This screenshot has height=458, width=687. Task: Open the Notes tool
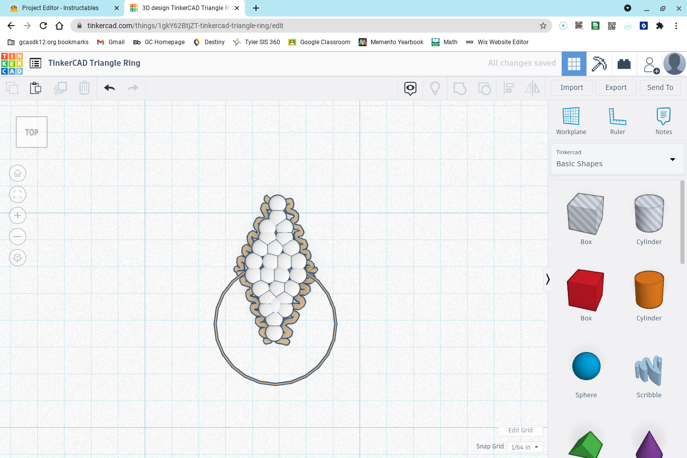click(663, 121)
